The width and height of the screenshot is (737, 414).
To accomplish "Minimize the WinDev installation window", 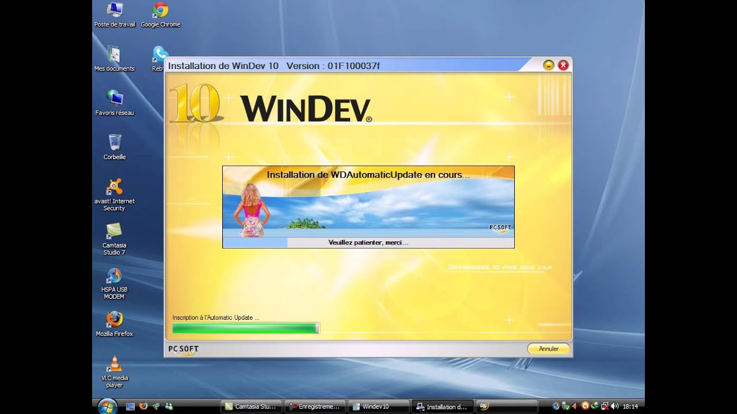I will click(548, 66).
